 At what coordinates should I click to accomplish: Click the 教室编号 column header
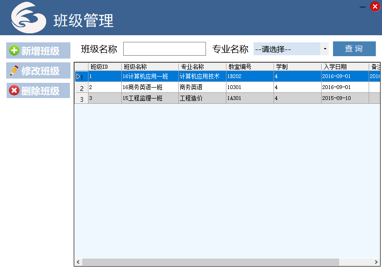pyautogui.click(x=250, y=67)
